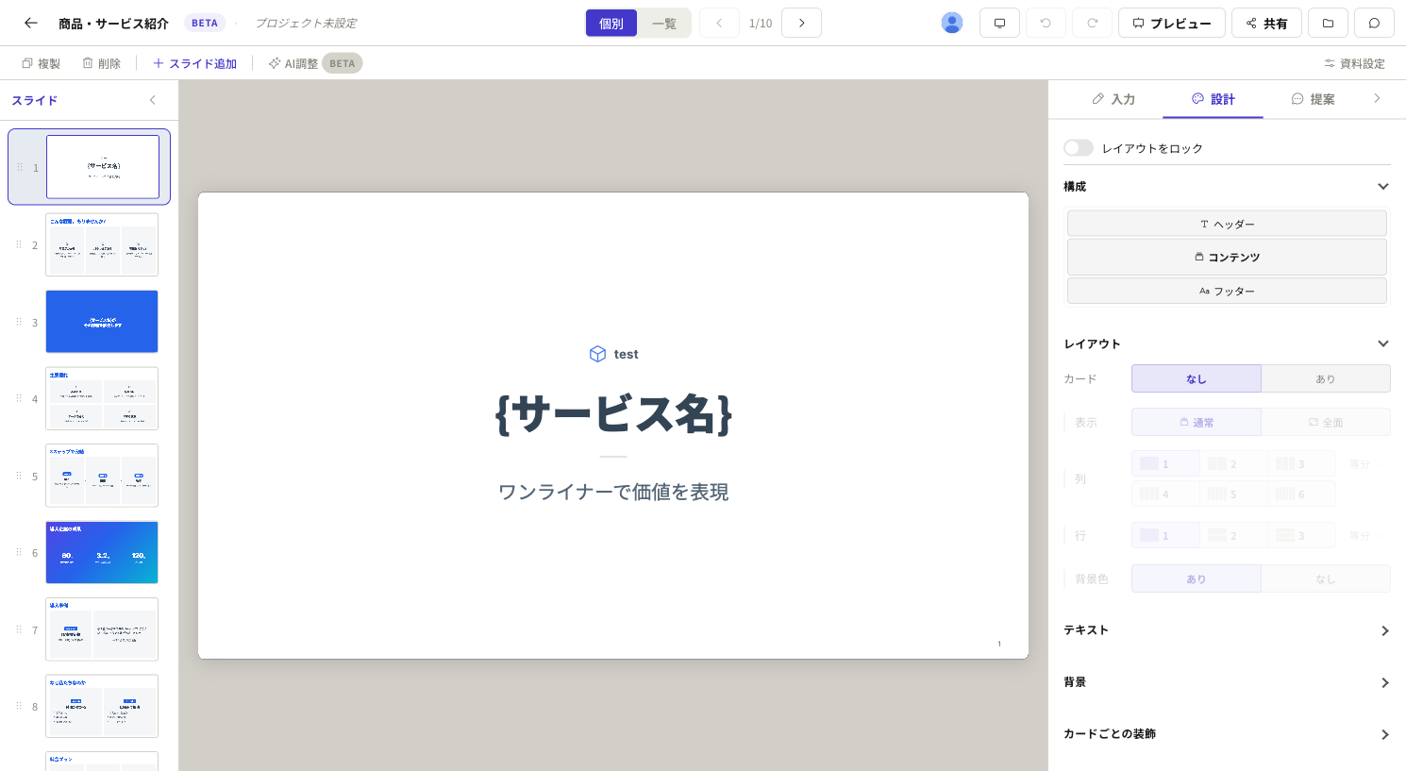Image resolution: width=1406 pixels, height=771 pixels.
Task: Toggle the レイアウトをロック switch
Action: pos(1078,148)
